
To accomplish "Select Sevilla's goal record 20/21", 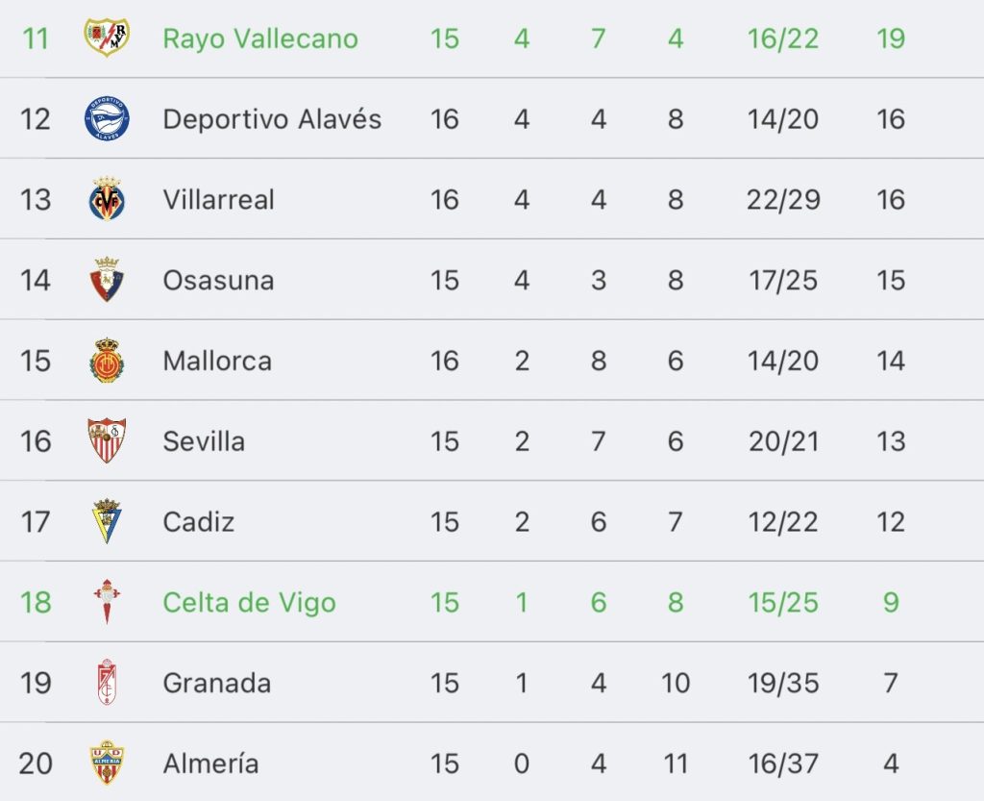I will pos(783,441).
